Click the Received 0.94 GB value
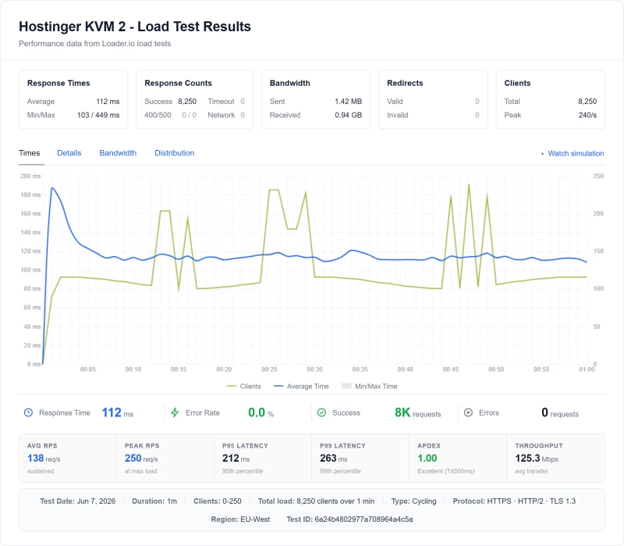The height and width of the screenshot is (546, 624). coord(348,115)
